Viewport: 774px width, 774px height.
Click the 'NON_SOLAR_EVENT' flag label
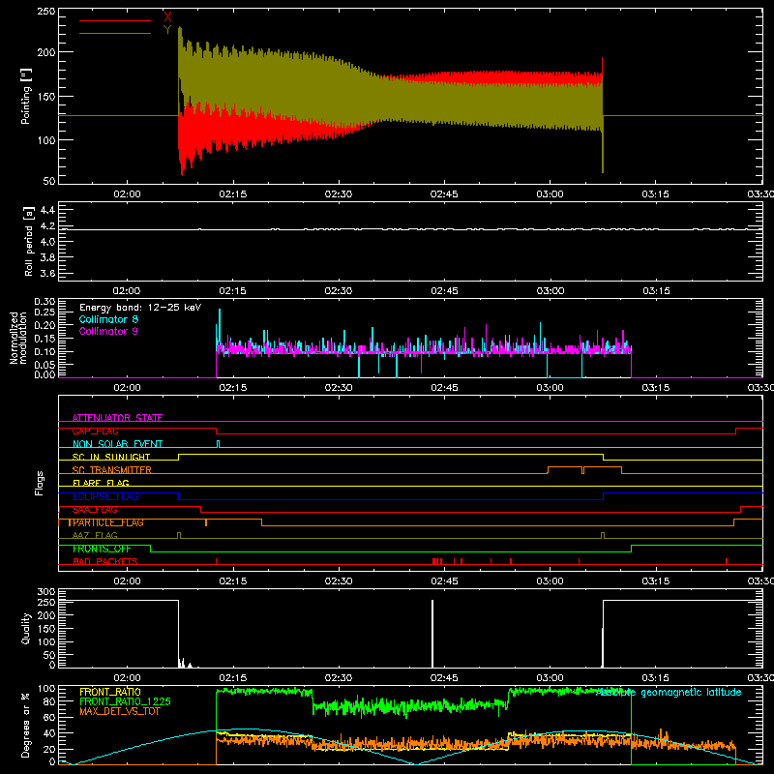117,444
